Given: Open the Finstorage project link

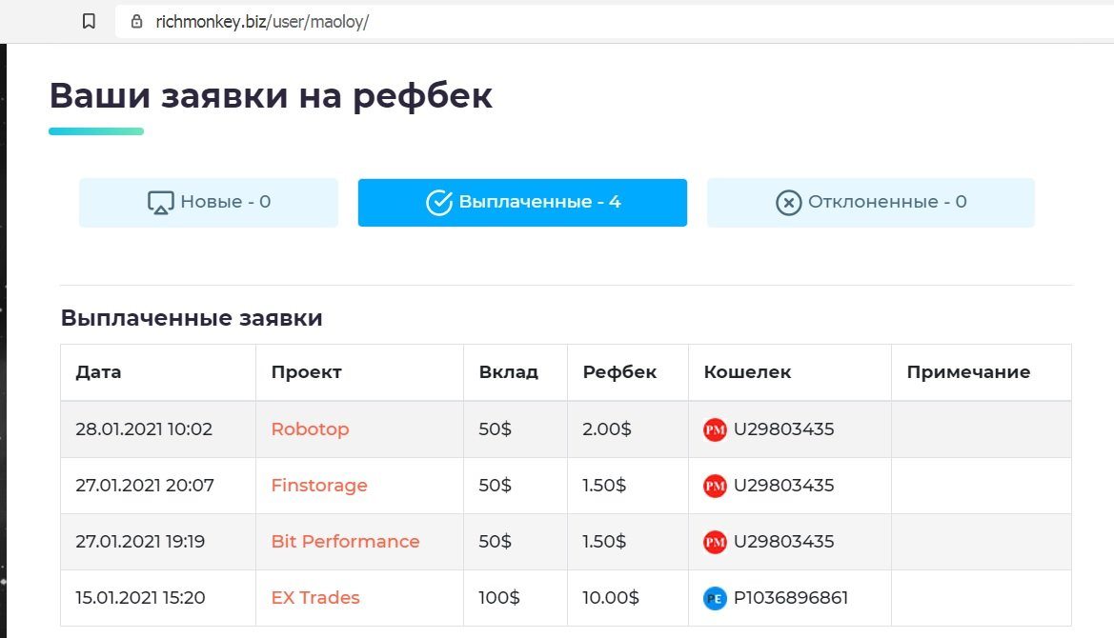Looking at the screenshot, I should click(x=319, y=485).
